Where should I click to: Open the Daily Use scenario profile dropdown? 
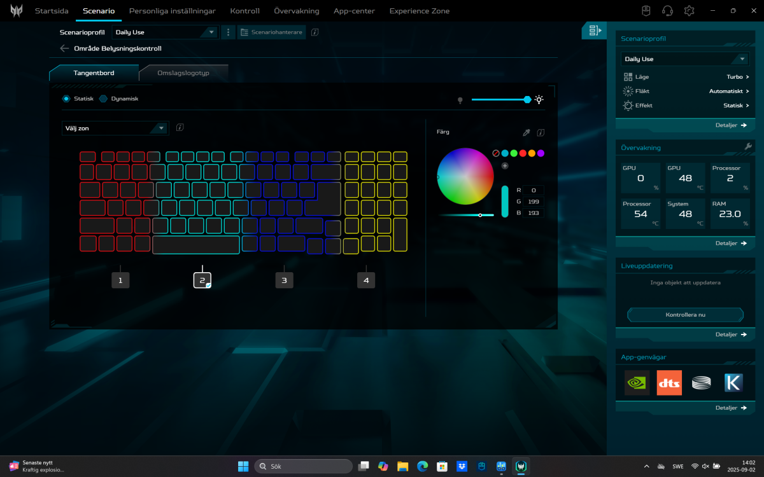click(165, 31)
